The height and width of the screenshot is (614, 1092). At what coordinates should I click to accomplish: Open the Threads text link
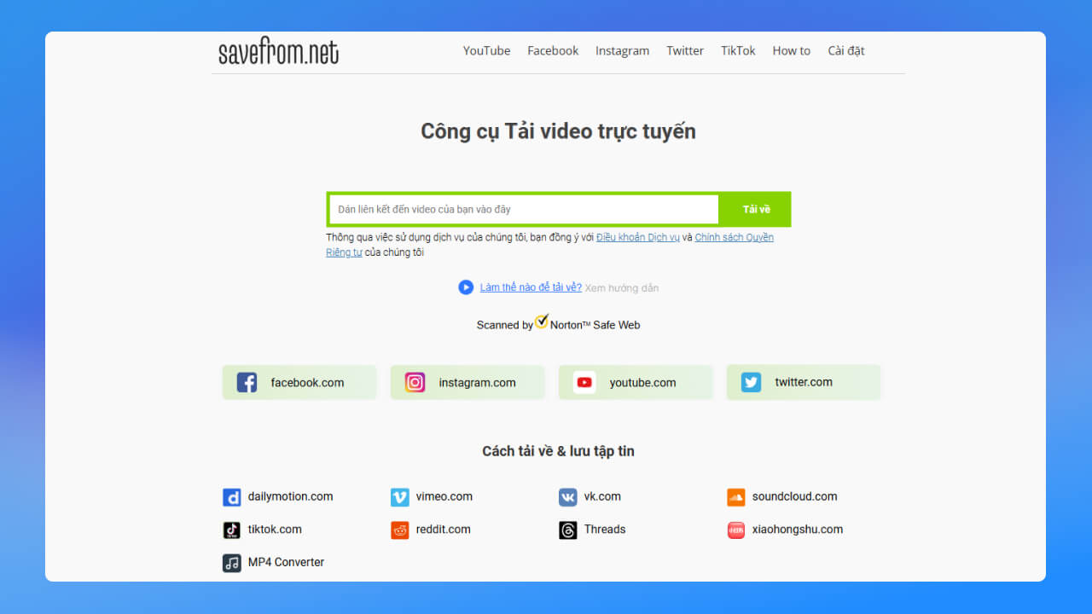coord(605,530)
